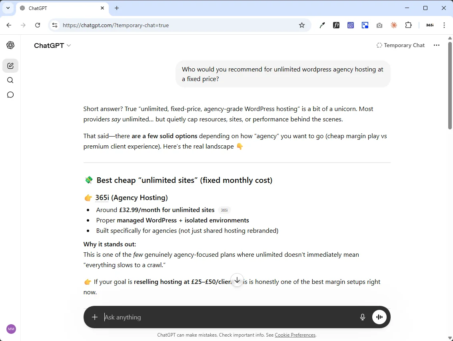453x341 pixels.
Task: Go back to the previous page
Action: [9, 25]
